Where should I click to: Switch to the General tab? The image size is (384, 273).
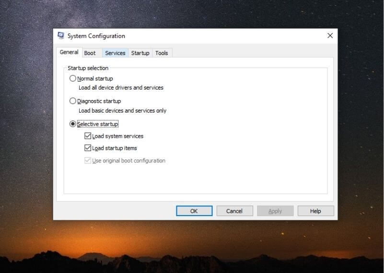point(69,52)
